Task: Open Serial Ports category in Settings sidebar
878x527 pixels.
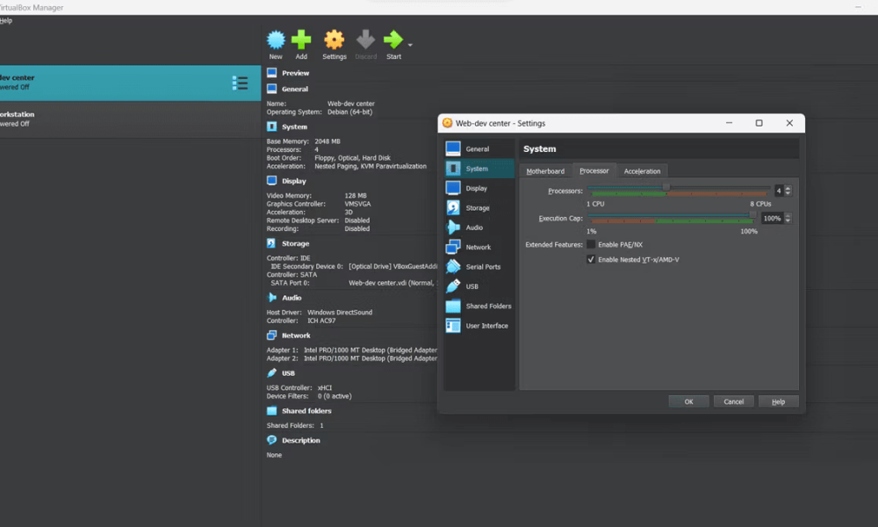Action: [479, 267]
